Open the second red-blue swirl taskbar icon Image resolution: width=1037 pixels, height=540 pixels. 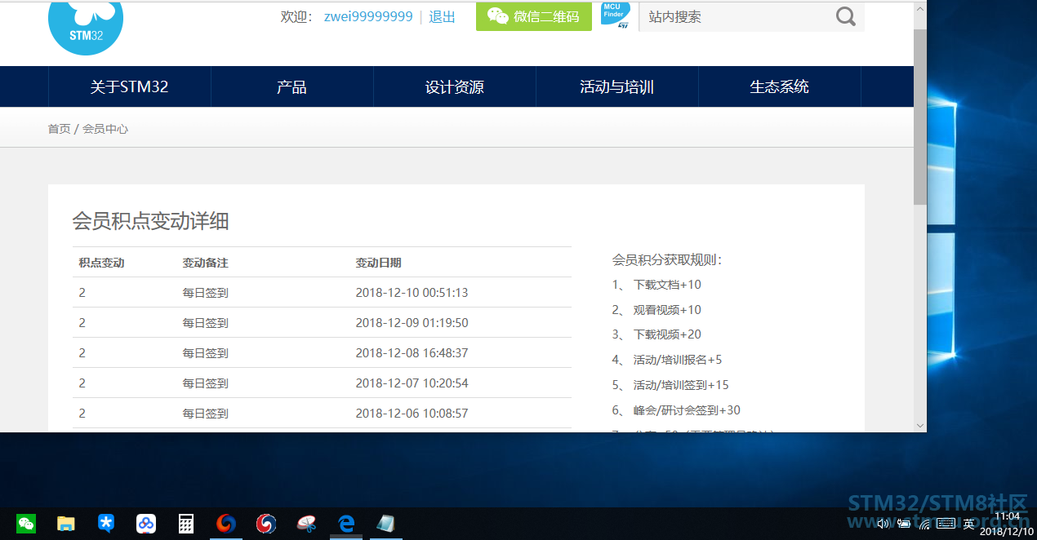266,524
